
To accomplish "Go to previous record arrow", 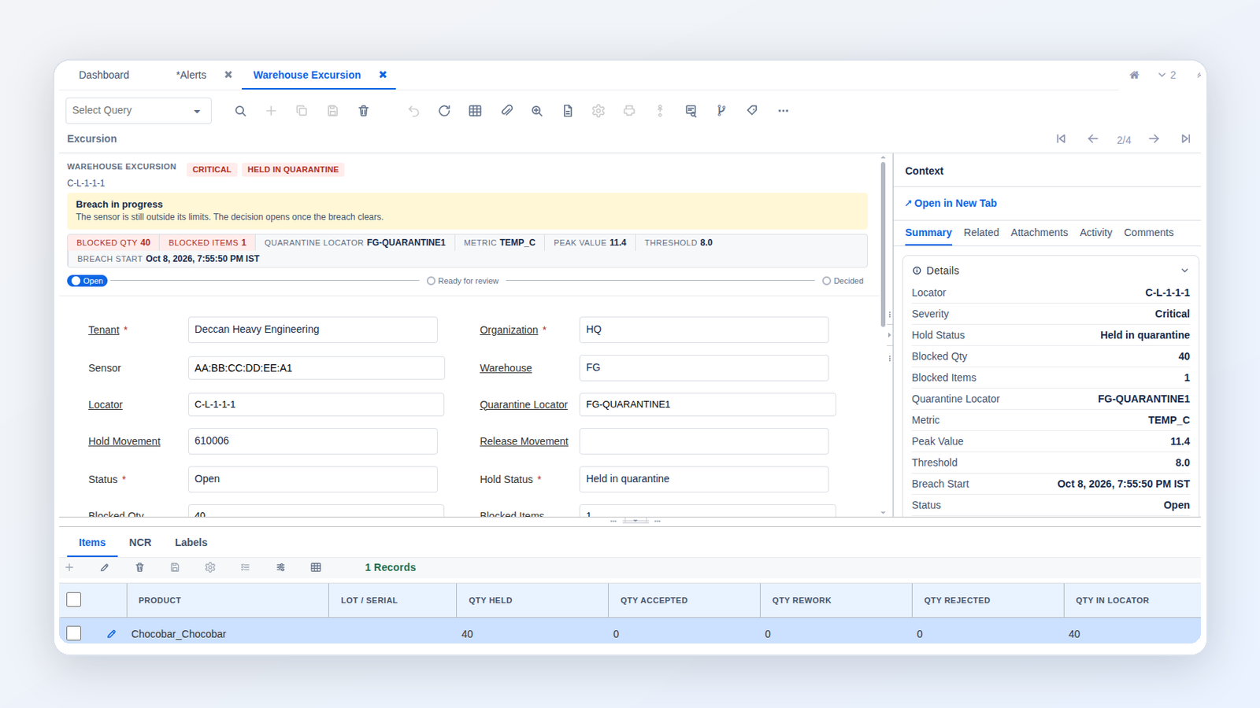I will pyautogui.click(x=1093, y=138).
